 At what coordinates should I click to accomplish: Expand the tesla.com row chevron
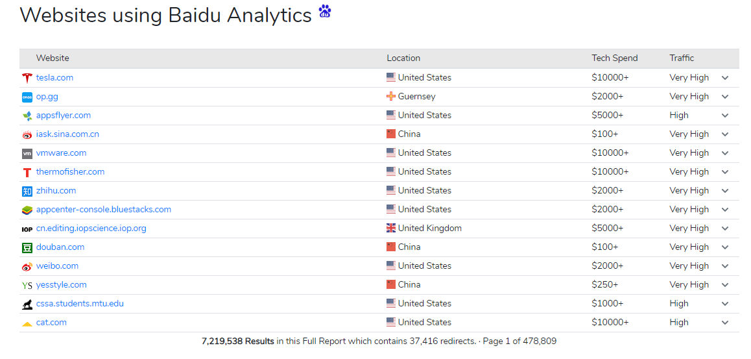coord(725,78)
